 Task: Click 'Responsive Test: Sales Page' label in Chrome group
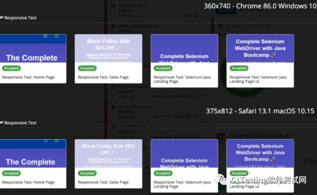[103, 77]
